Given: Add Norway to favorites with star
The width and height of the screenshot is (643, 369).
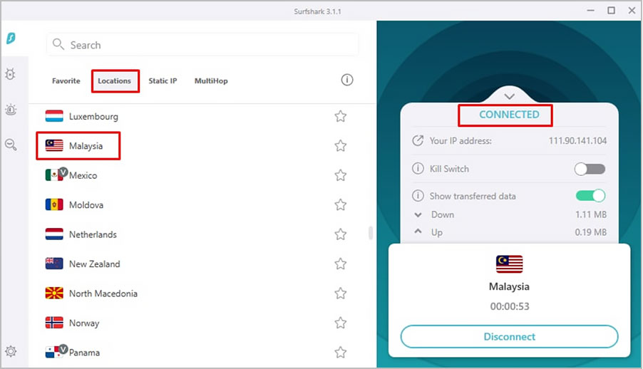Looking at the screenshot, I should tap(341, 323).
